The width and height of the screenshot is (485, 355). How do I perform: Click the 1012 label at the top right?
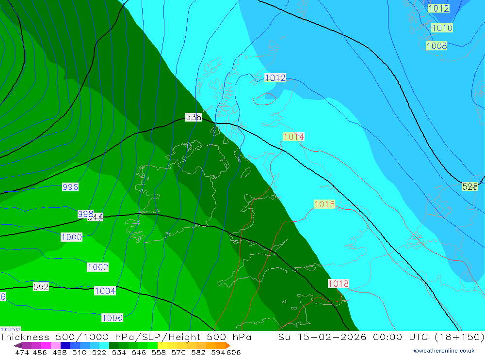click(x=438, y=8)
